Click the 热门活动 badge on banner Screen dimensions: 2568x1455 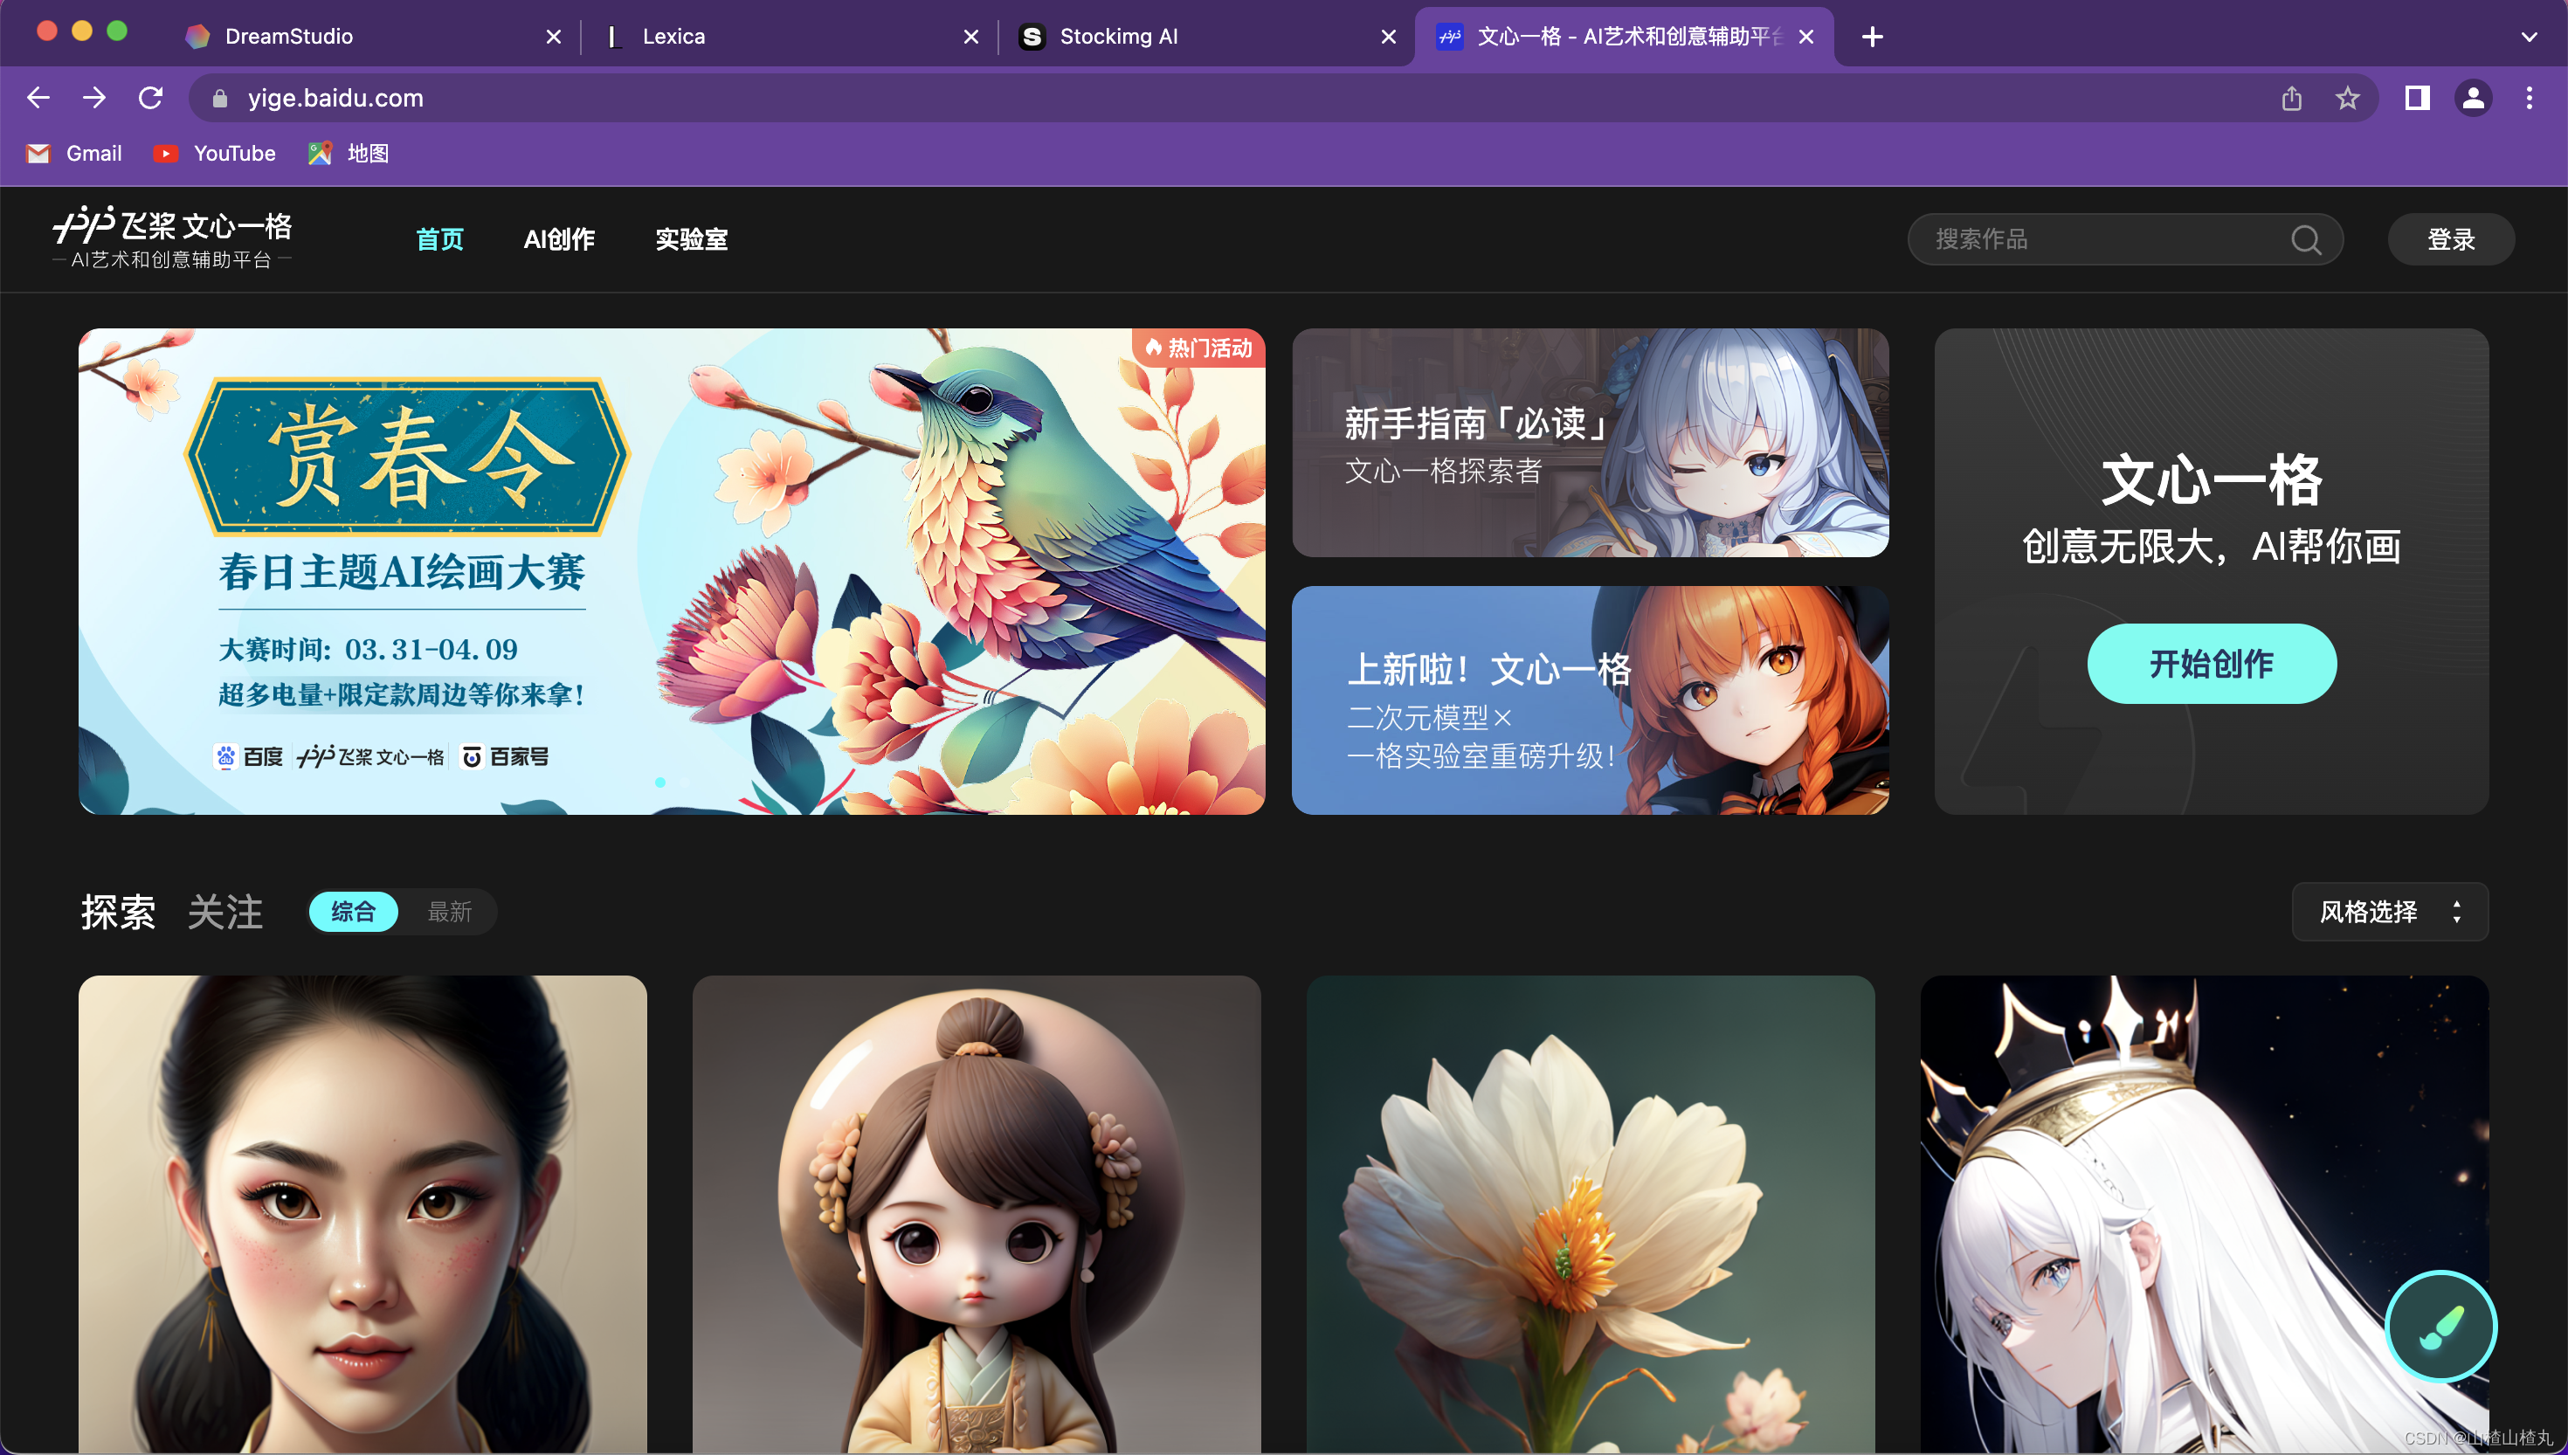[1199, 348]
